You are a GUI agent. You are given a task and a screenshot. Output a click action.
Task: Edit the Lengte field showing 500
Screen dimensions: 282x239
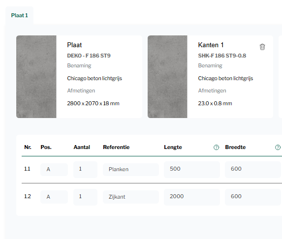coord(192,170)
